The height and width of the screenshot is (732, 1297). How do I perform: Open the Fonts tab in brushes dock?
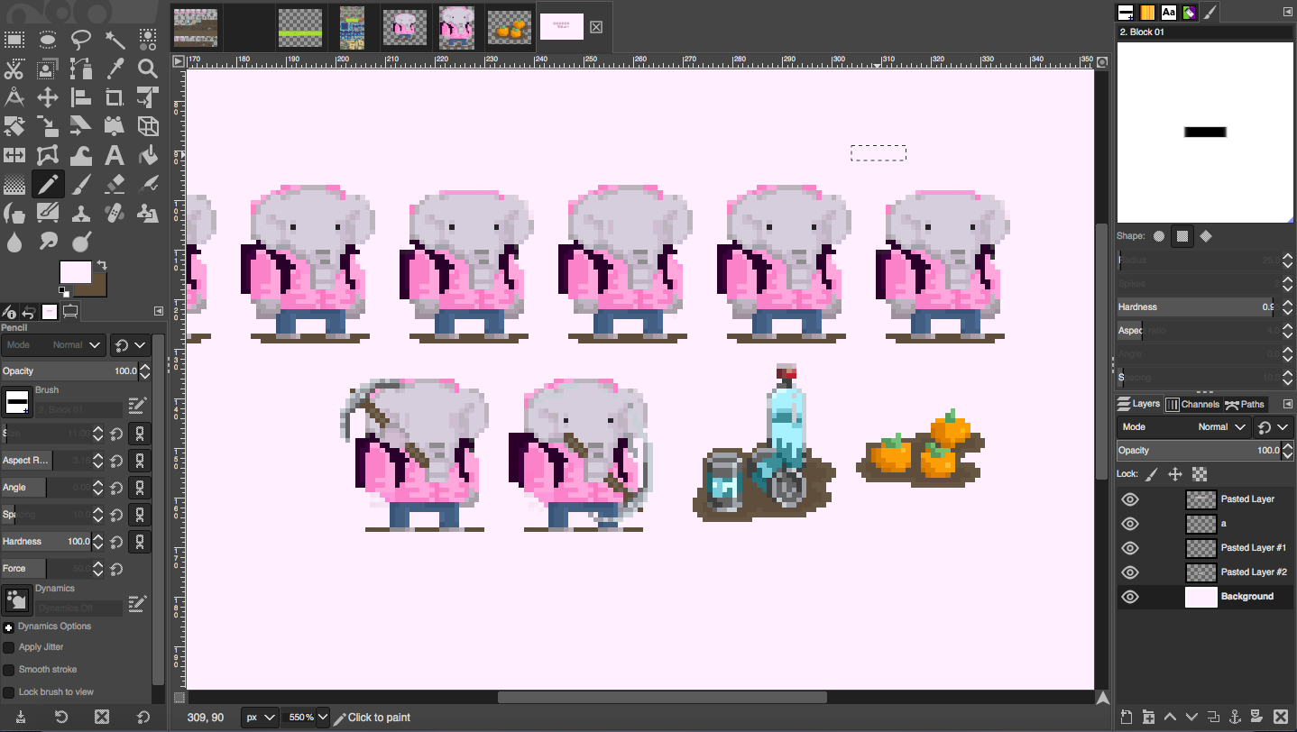[x=1169, y=13]
